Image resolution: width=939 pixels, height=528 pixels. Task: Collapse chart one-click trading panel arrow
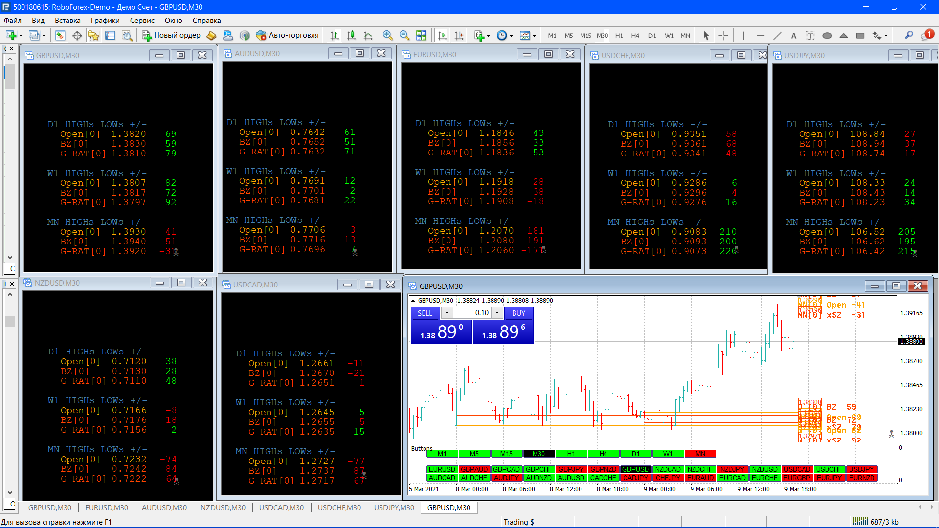point(413,301)
